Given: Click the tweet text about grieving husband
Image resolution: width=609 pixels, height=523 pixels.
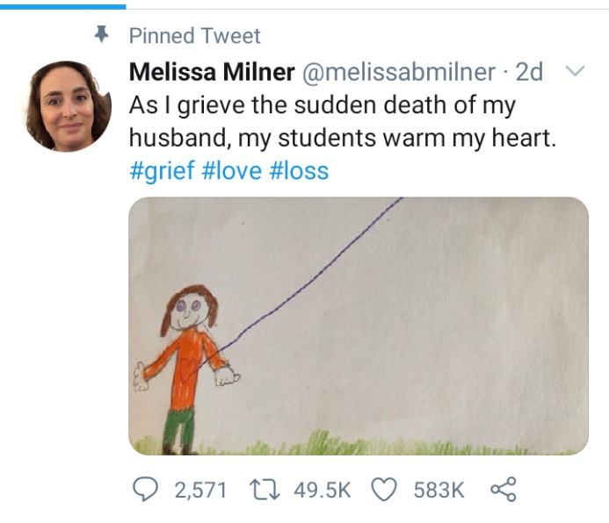Looking at the screenshot, I should coord(343,121).
